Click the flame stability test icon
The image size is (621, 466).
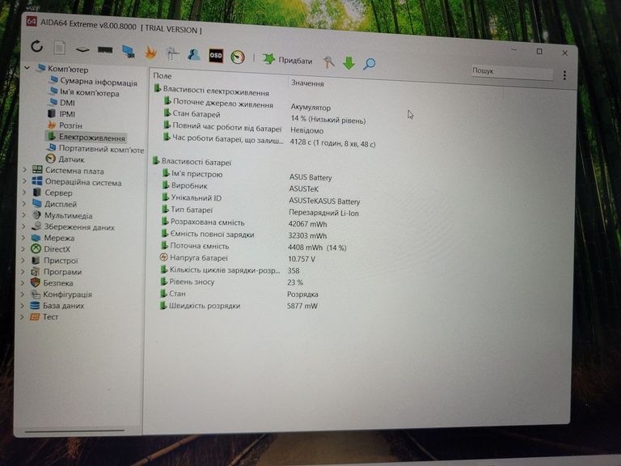150,53
